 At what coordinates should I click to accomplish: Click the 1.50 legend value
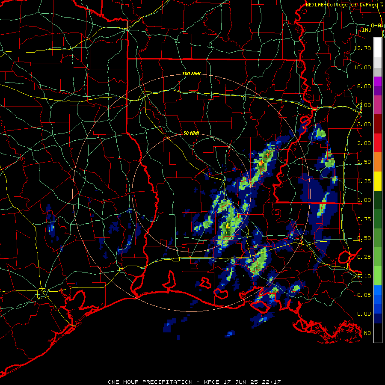364,162
